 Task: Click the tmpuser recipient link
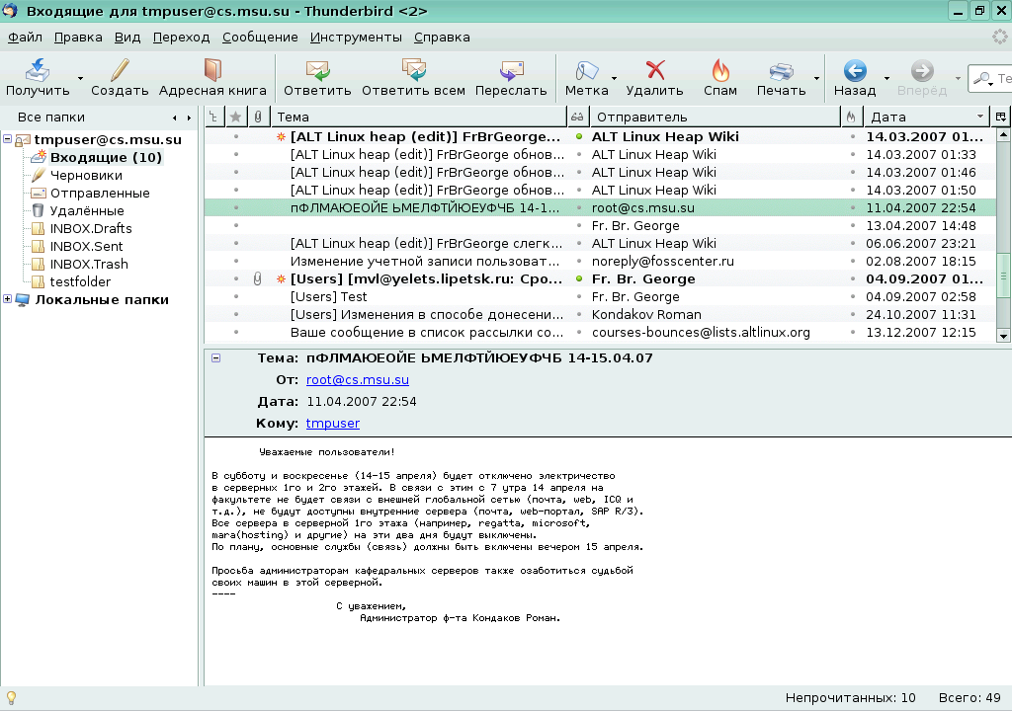click(331, 423)
